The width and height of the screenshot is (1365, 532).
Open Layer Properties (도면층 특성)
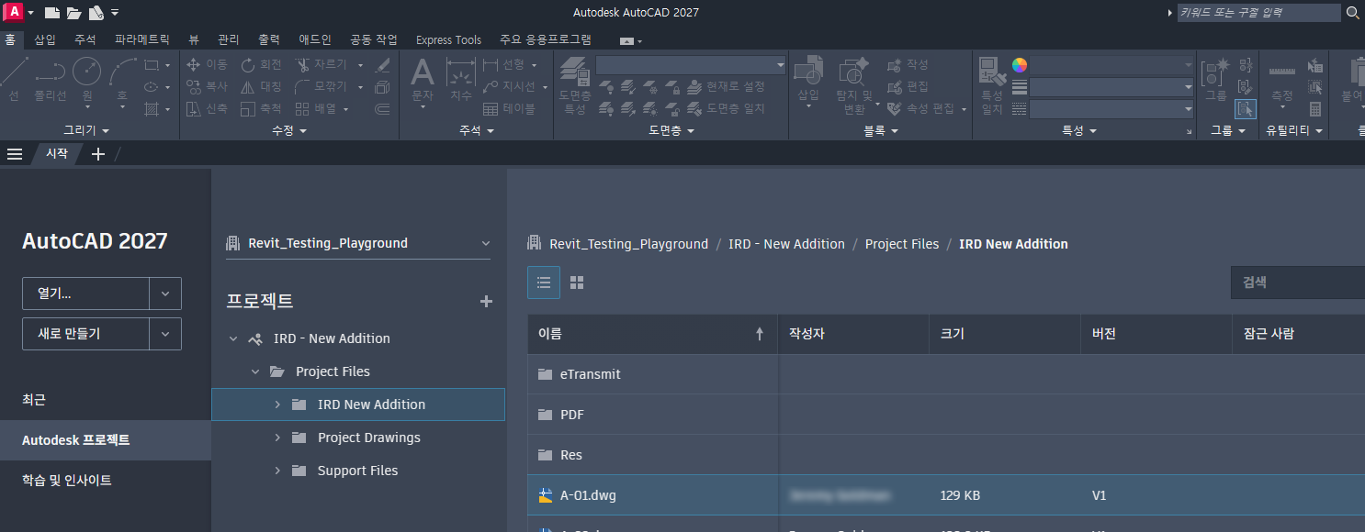click(x=575, y=85)
